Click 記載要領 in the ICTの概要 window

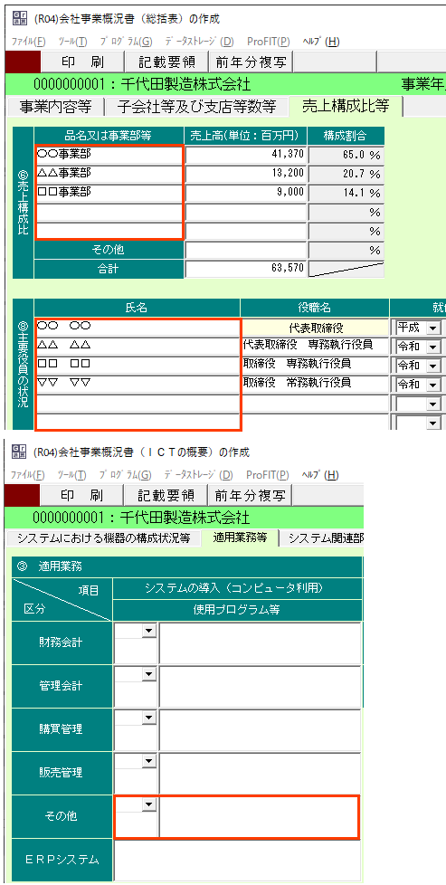pos(166,496)
